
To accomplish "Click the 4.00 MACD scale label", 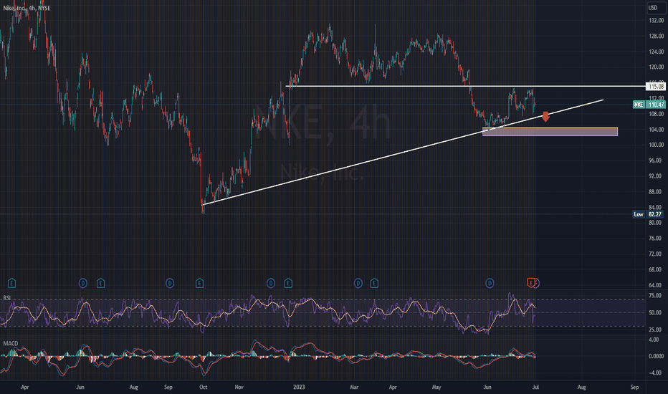I will [x=654, y=340].
